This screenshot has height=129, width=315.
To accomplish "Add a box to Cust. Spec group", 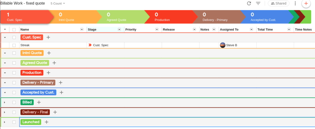I will [x=48, y=37].
